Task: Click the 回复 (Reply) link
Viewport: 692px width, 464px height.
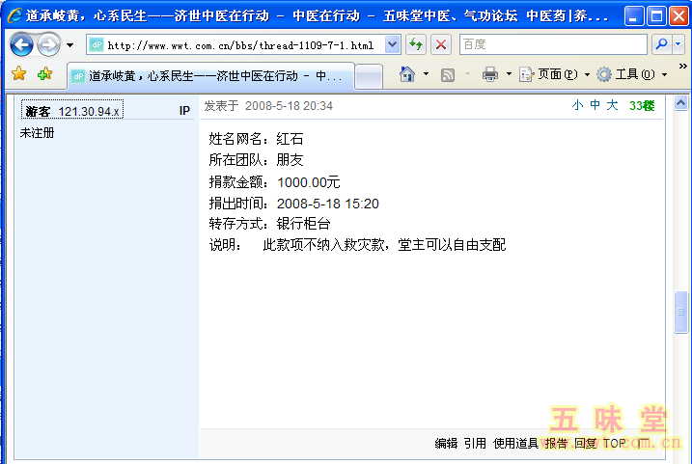Action: pyautogui.click(x=585, y=444)
